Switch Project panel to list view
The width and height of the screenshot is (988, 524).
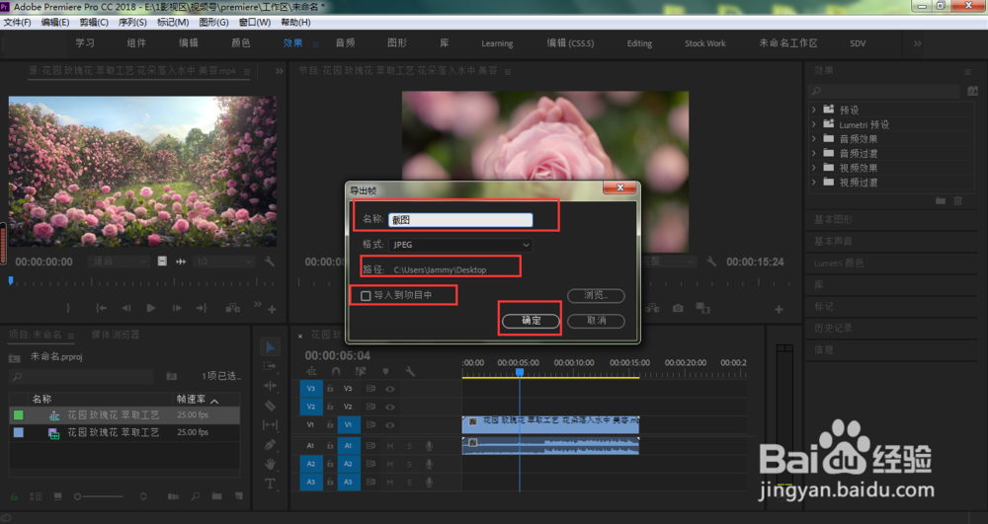coord(36,496)
